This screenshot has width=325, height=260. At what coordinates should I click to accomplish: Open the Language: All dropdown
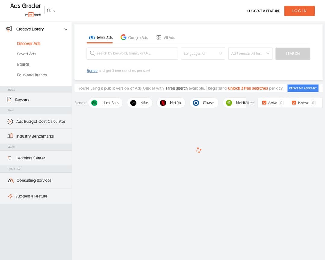coord(203,54)
